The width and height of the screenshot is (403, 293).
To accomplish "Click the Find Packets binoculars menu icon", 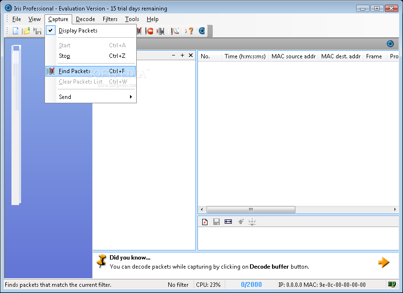I will click(51, 71).
